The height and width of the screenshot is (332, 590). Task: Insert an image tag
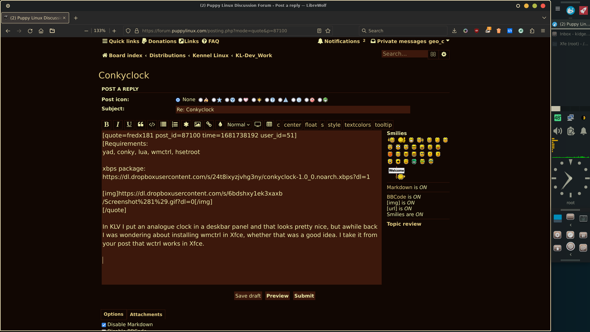(198, 125)
